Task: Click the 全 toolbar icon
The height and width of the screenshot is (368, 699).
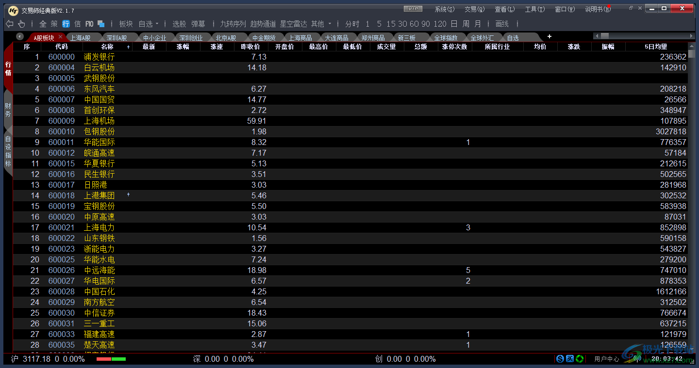Action: pos(43,24)
